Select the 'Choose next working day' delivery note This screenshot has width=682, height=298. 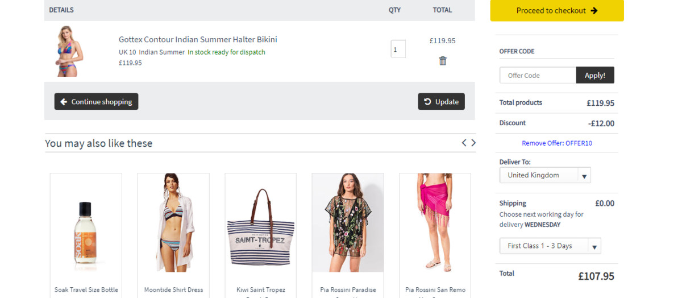(x=542, y=220)
